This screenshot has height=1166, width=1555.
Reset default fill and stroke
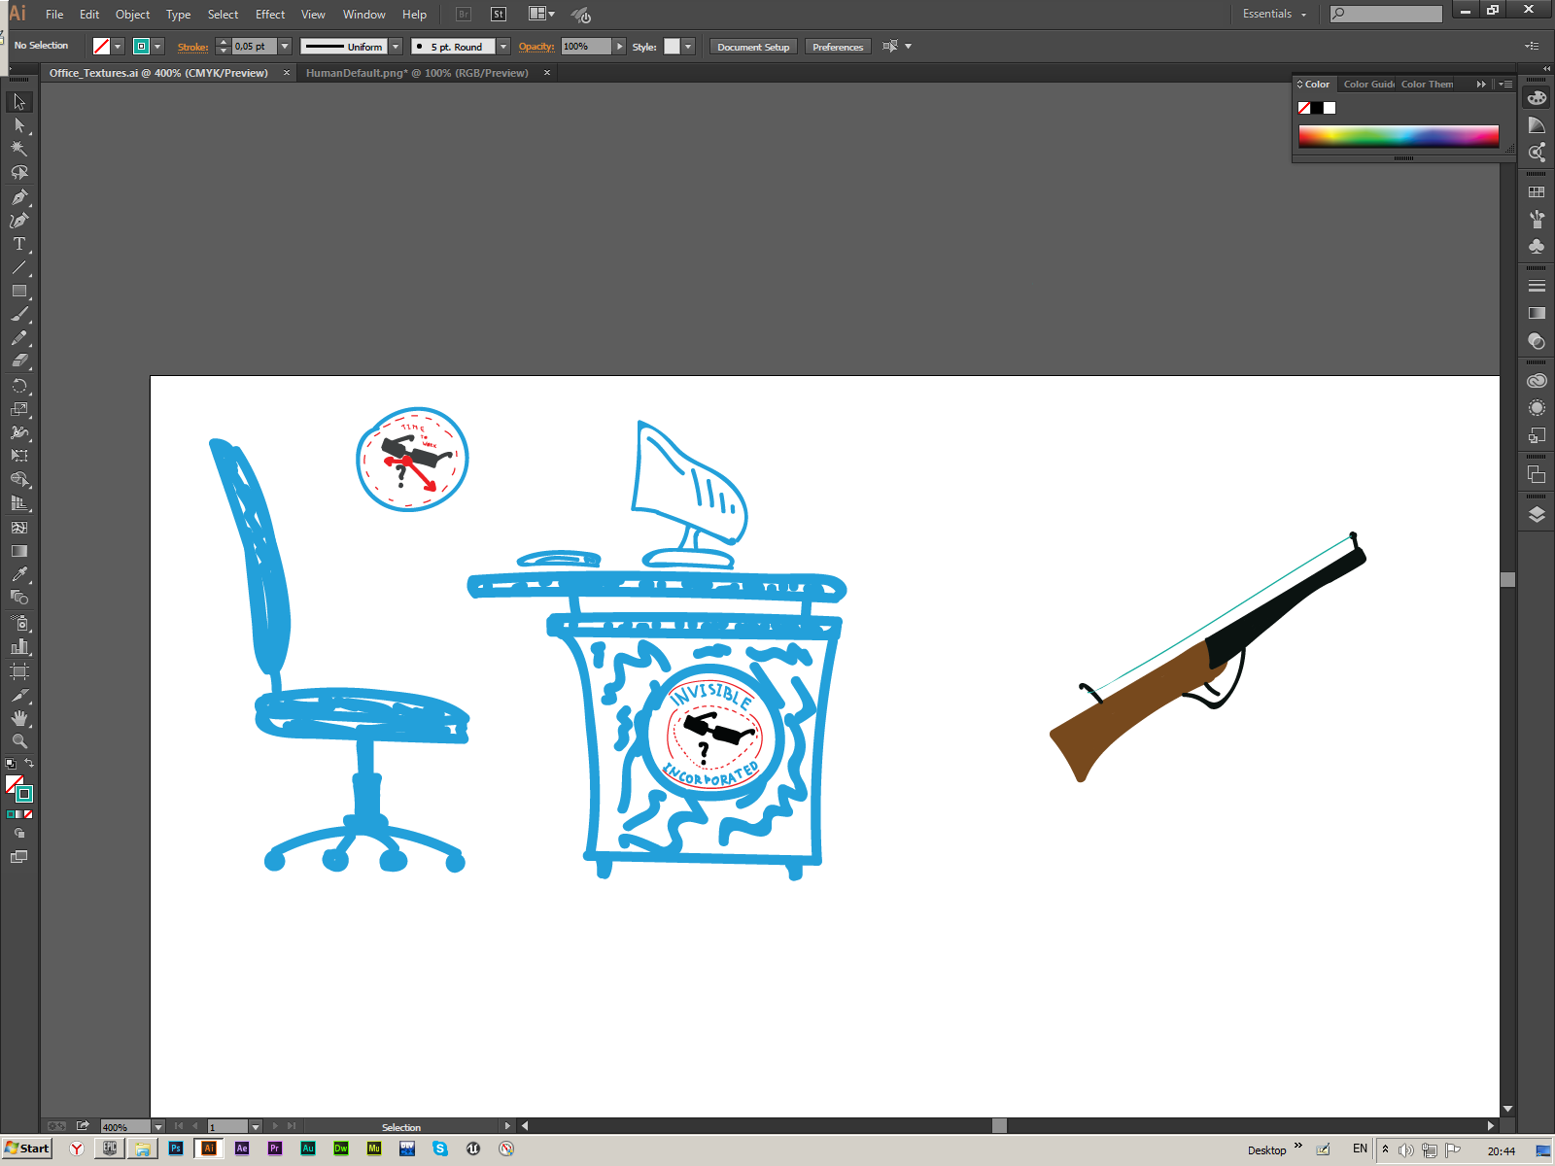tap(11, 764)
